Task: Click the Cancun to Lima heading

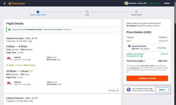Action: [22, 38]
